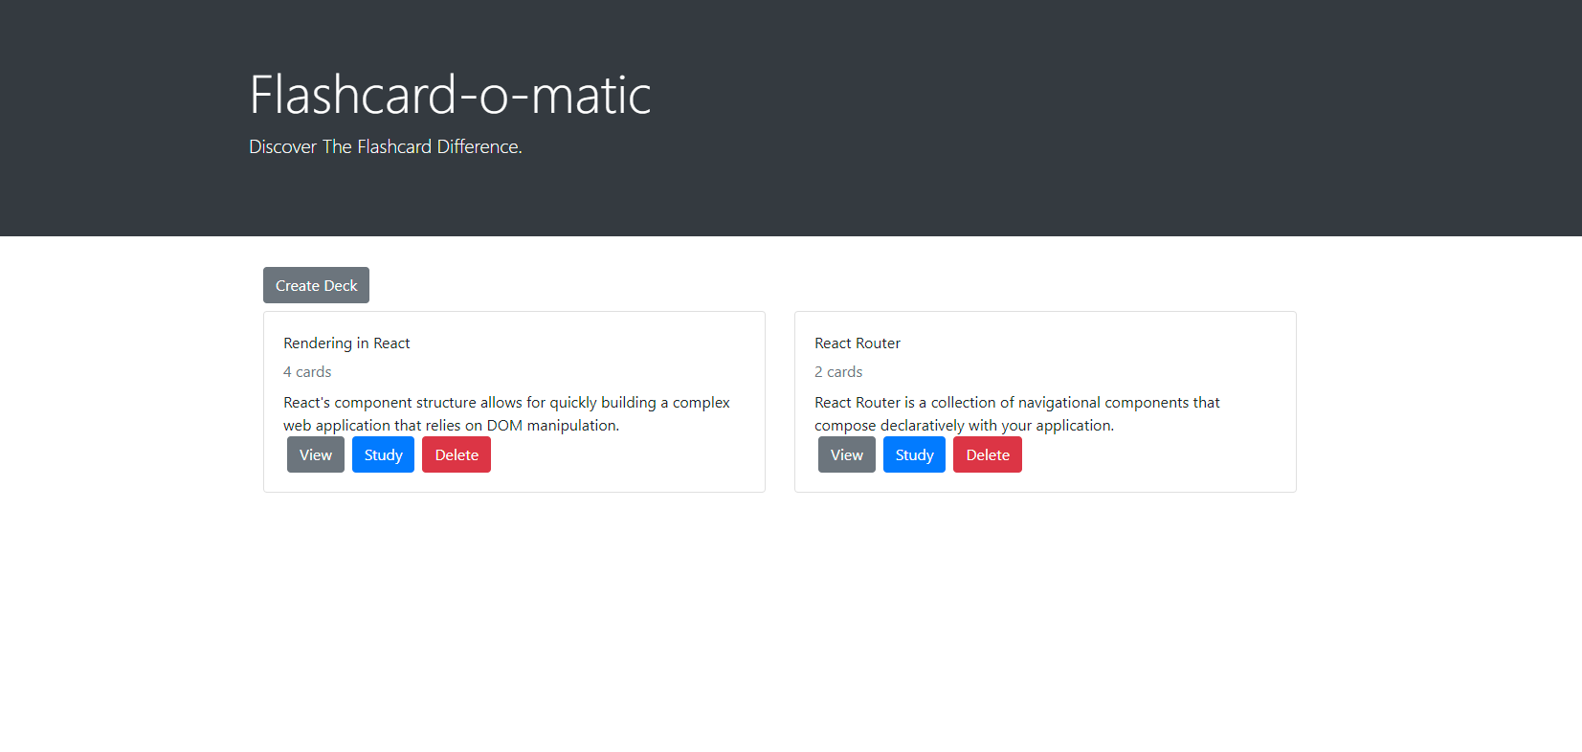Click the 4 cards count label

307,371
